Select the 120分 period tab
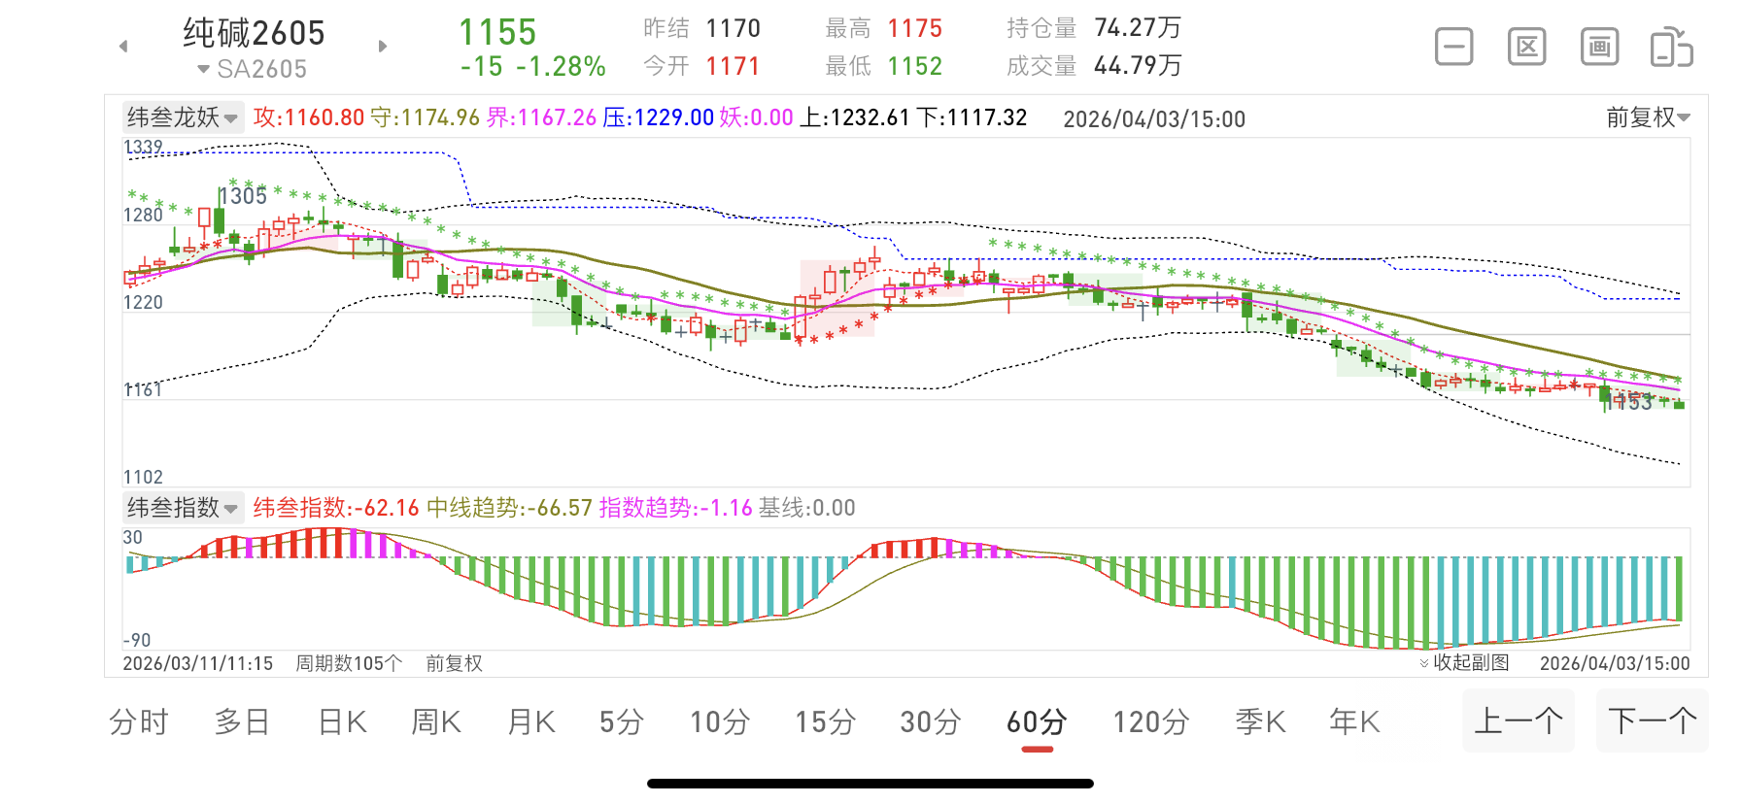The image size is (1741, 804). pyautogui.click(x=1150, y=721)
